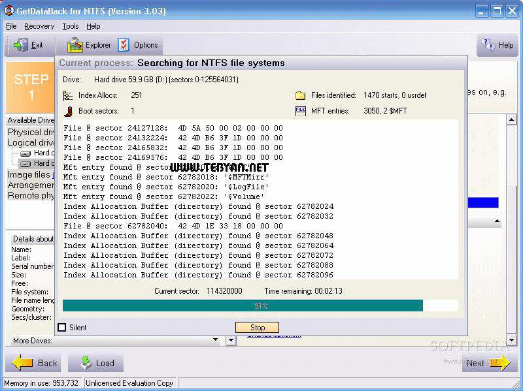523x391 pixels.
Task: Click the Exit toolbar icon
Action: click(x=20, y=45)
